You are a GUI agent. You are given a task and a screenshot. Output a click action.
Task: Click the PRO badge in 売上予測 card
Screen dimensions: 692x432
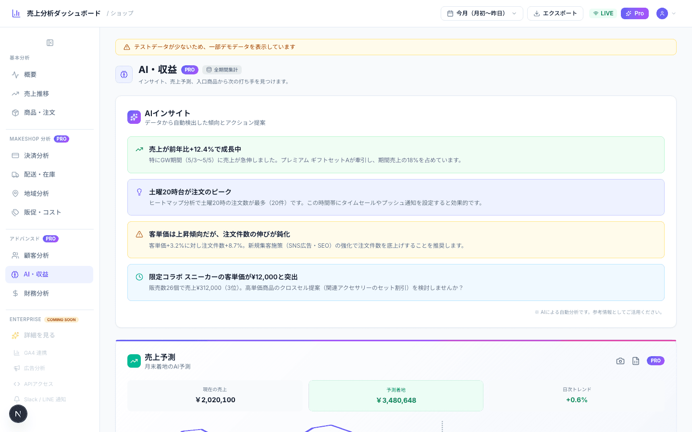pyautogui.click(x=655, y=361)
